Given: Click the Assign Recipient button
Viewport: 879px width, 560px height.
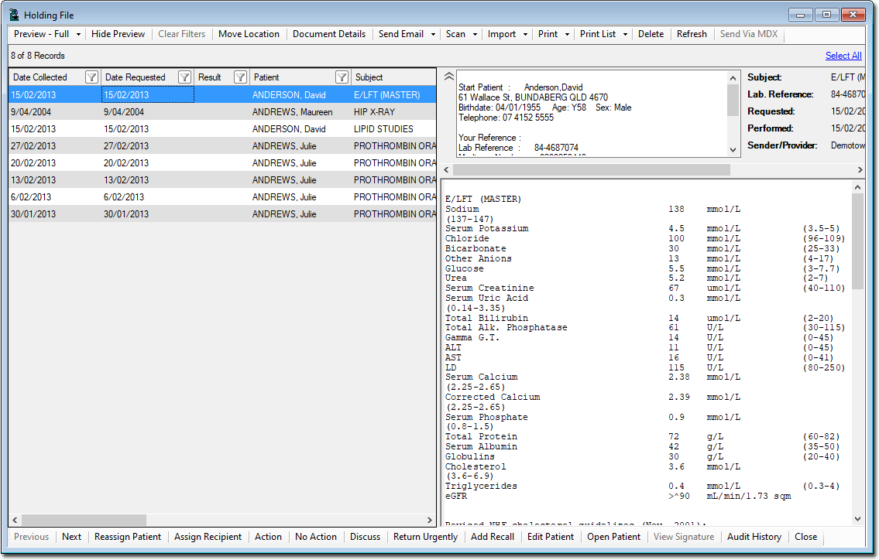Looking at the screenshot, I should tap(208, 537).
